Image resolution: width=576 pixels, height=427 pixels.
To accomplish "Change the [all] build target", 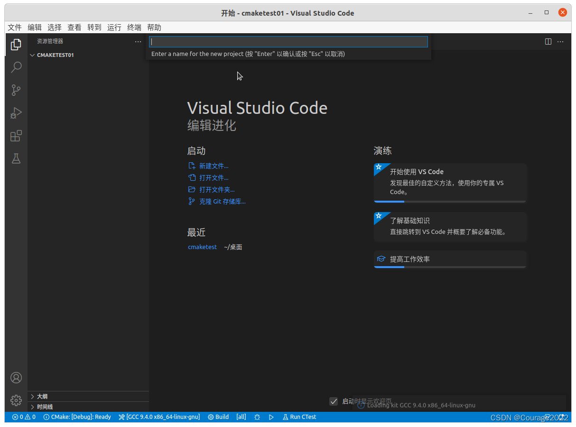I will point(241,417).
